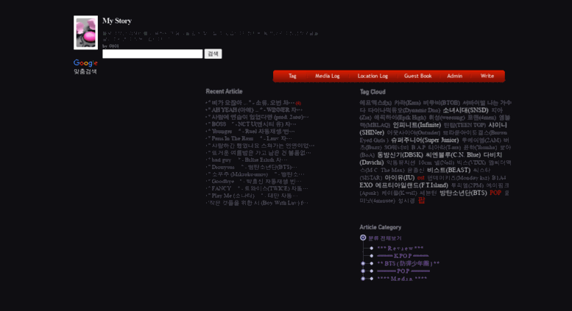The width and height of the screenshot is (572, 311).
Task: Expand the POP category node
Action: pyautogui.click(x=363, y=271)
